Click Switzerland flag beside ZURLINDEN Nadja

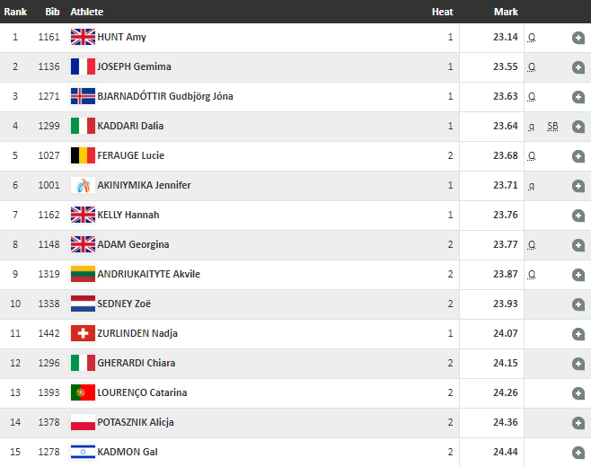click(x=83, y=333)
